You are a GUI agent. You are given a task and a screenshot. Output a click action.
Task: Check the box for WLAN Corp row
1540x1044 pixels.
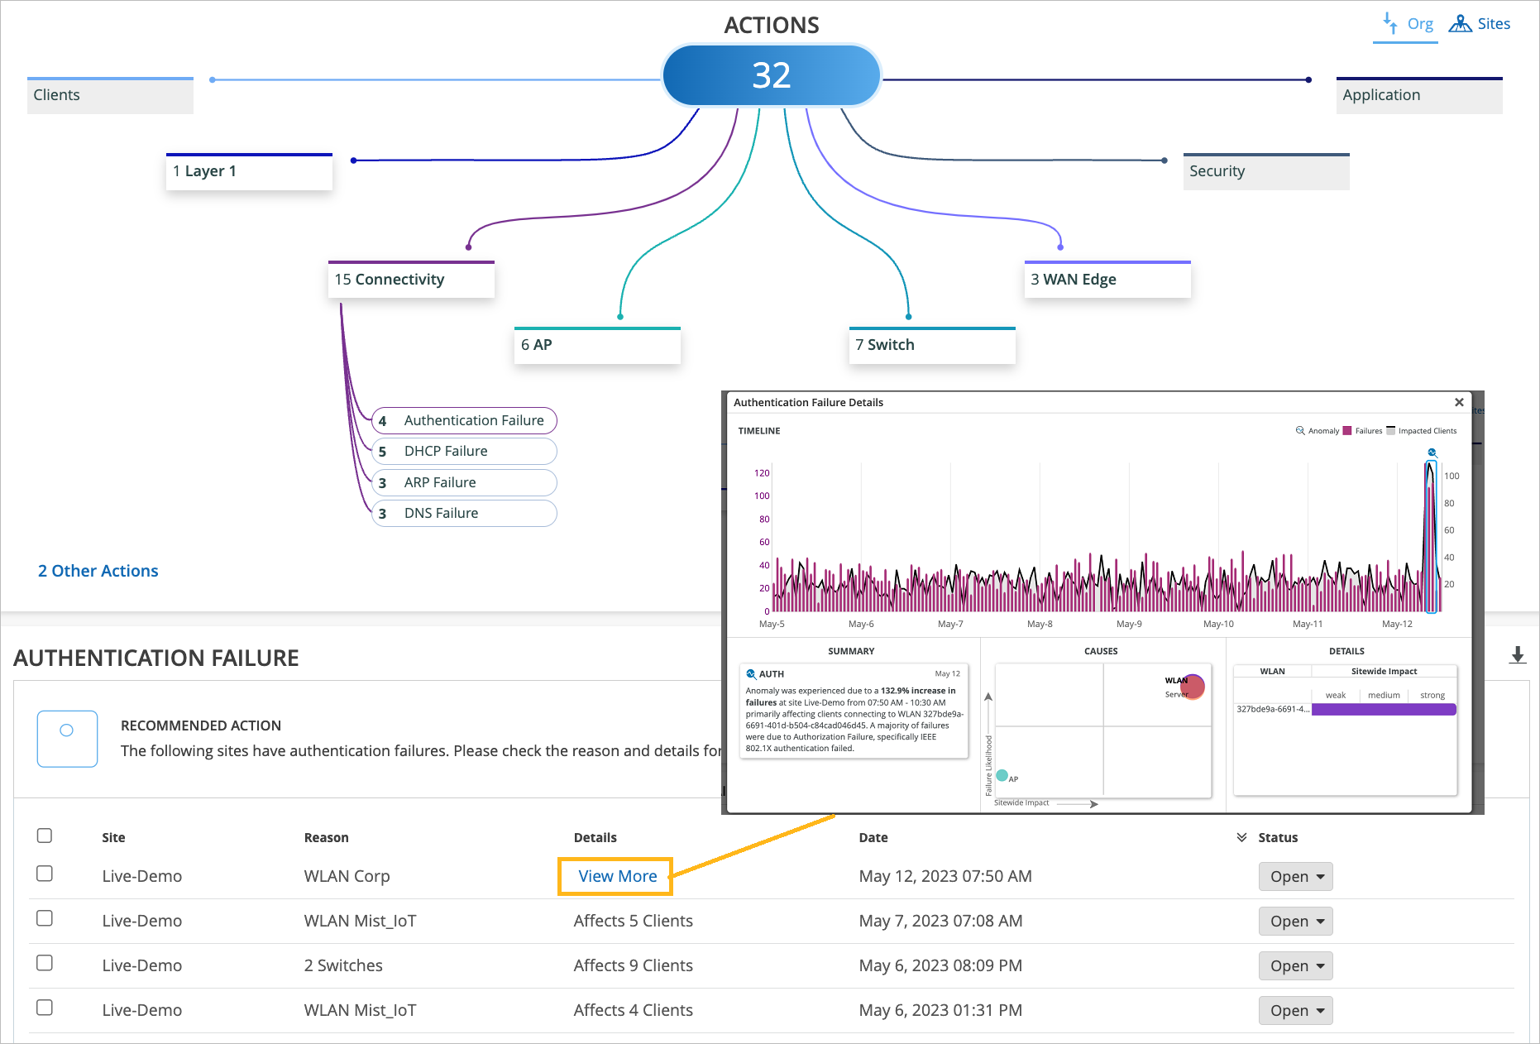[x=45, y=874]
